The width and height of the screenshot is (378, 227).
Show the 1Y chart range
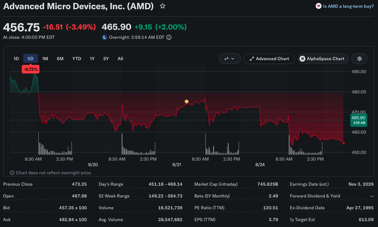point(92,59)
